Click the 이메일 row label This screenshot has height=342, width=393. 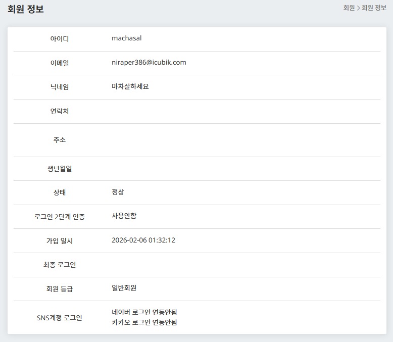[x=60, y=63]
